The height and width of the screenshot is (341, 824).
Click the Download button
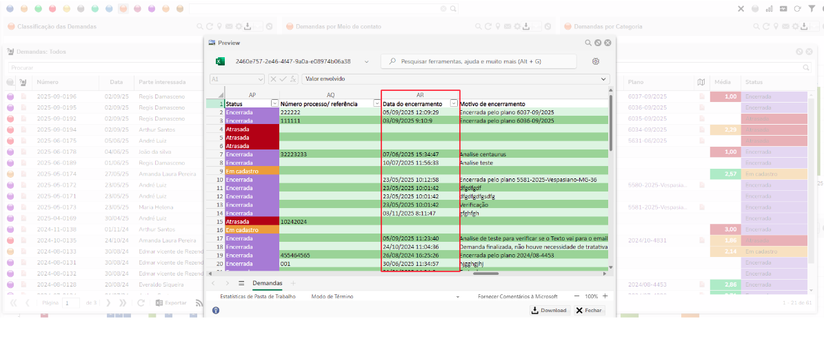[549, 311]
